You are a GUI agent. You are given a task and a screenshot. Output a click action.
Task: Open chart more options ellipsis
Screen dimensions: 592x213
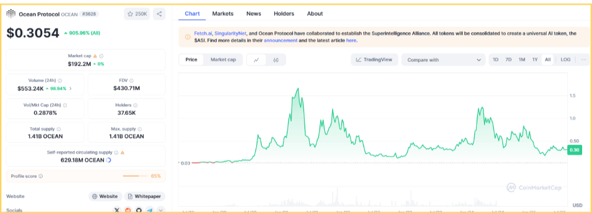583,60
